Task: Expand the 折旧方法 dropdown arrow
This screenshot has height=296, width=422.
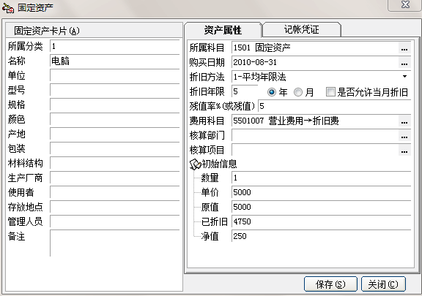Action: (404, 77)
